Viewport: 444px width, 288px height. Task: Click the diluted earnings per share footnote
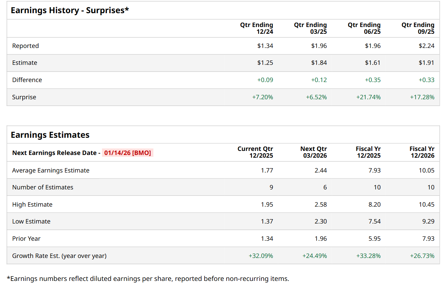click(148, 279)
